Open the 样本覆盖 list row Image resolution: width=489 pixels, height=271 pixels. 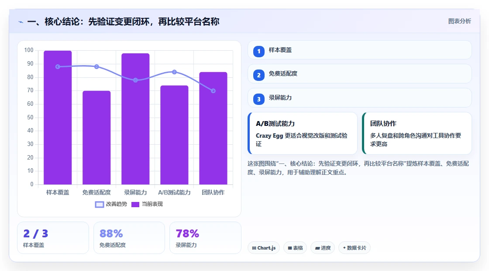(360, 50)
